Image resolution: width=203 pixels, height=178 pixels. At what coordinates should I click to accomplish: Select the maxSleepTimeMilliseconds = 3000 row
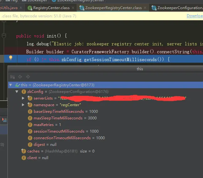(105, 118)
